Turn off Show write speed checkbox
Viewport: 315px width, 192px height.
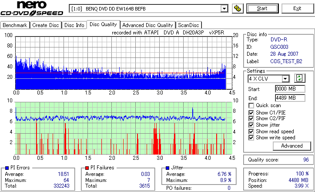pyautogui.click(x=251, y=138)
